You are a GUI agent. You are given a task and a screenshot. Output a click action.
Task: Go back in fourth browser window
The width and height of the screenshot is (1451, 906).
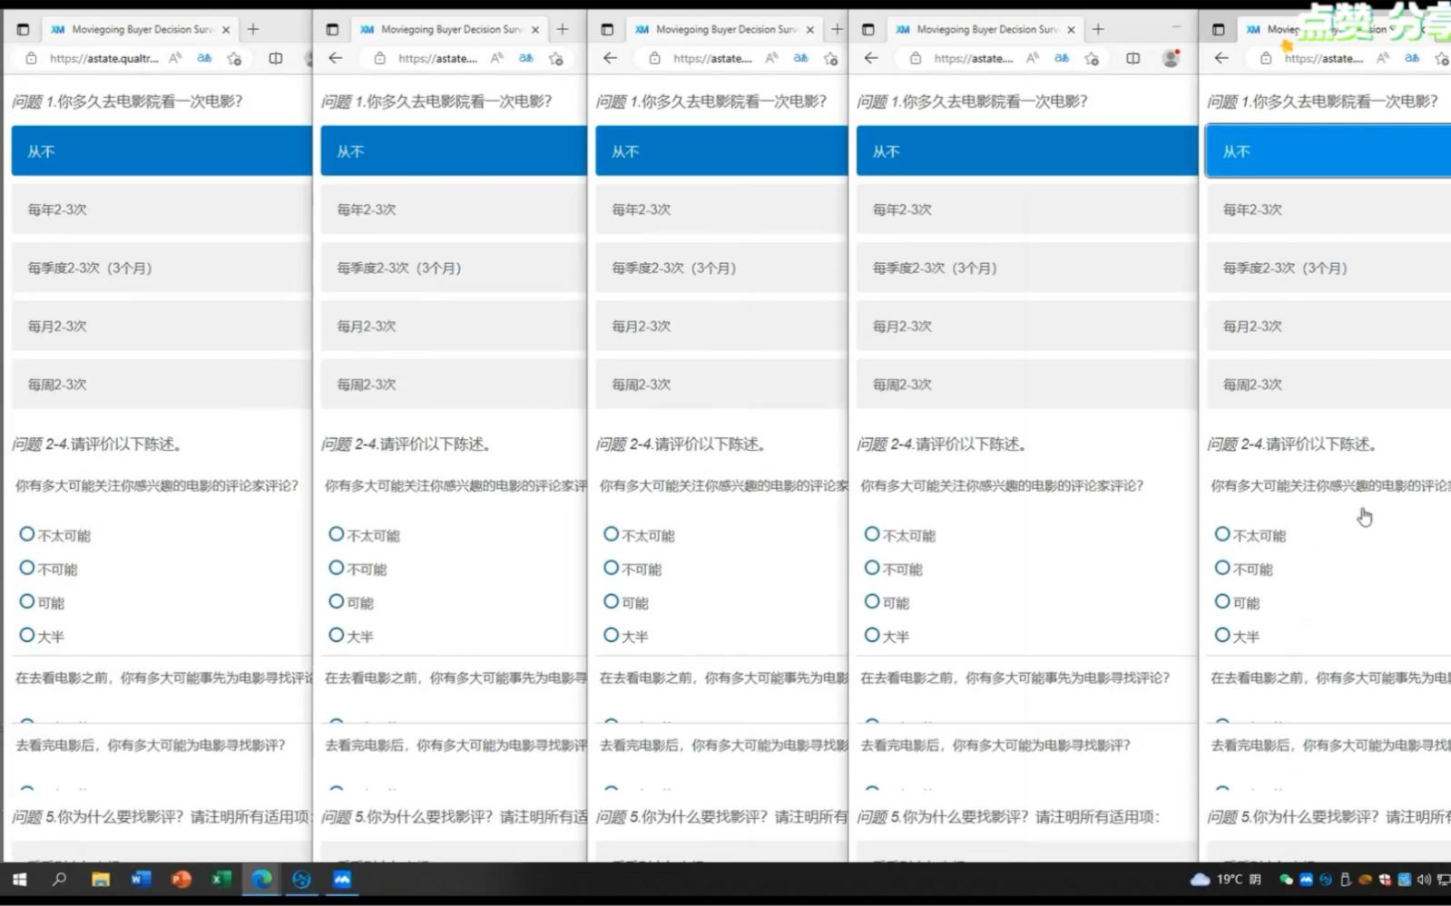click(x=871, y=58)
